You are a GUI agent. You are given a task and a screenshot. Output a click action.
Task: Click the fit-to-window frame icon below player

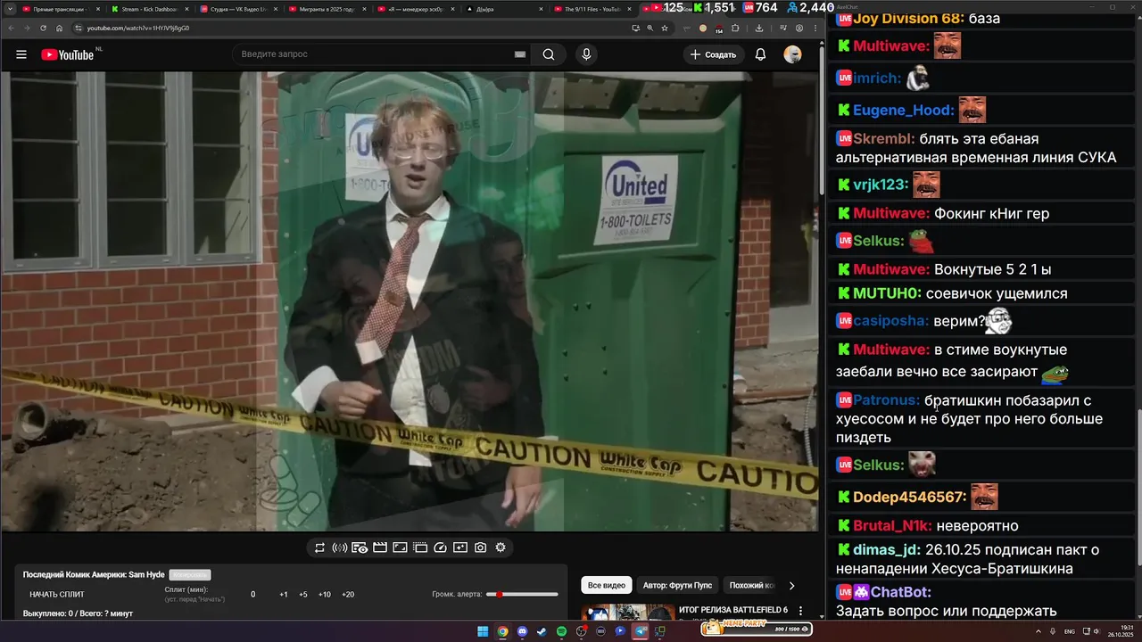[x=400, y=547]
